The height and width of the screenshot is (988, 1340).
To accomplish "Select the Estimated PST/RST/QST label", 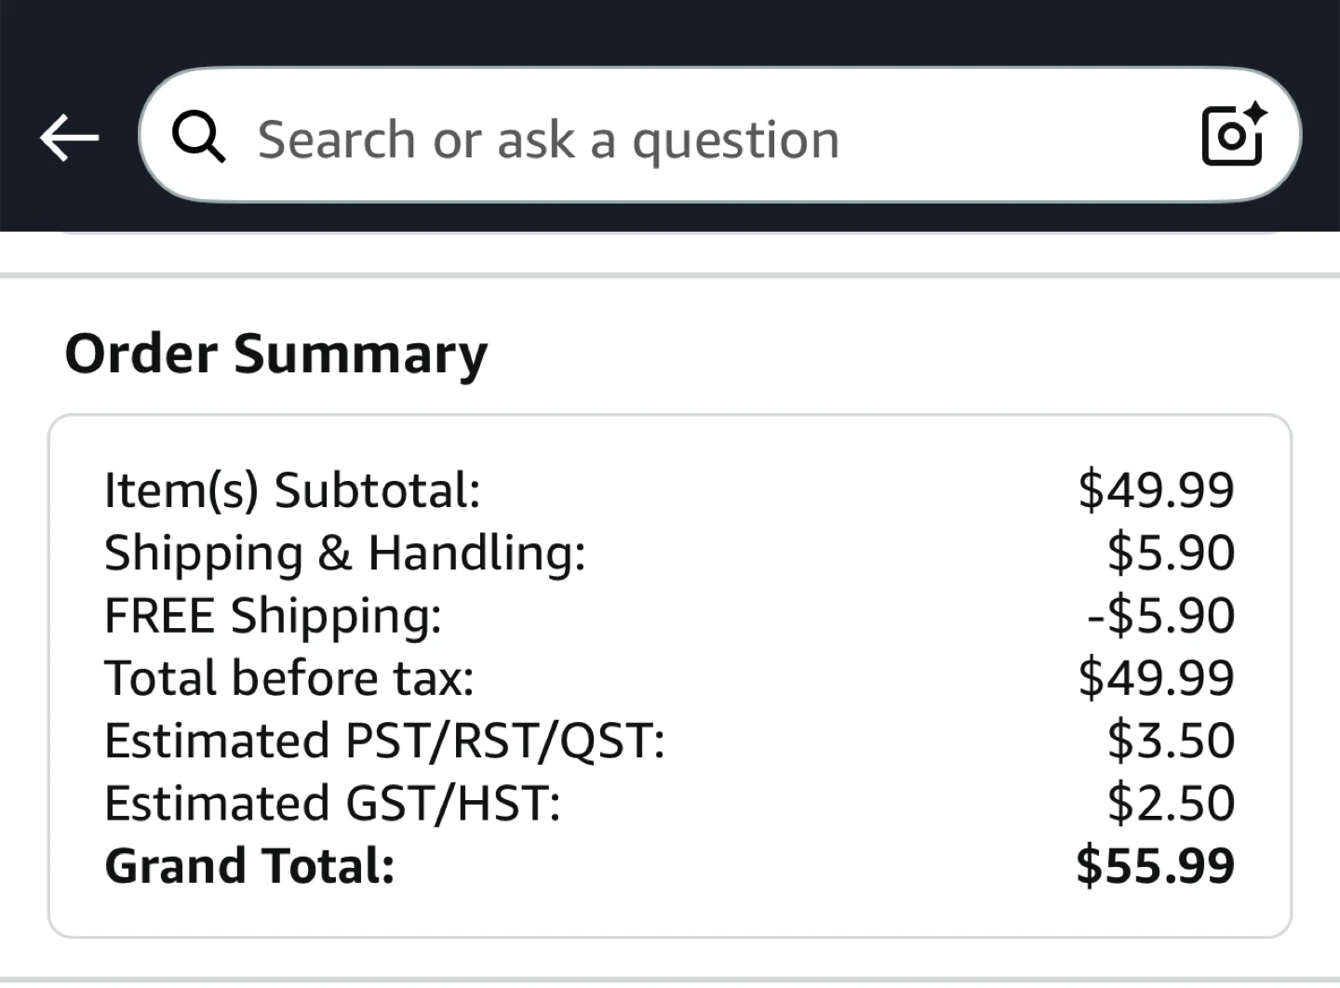I will (384, 741).
